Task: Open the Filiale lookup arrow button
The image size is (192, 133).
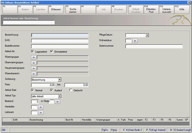Action: [x=57, y=102]
